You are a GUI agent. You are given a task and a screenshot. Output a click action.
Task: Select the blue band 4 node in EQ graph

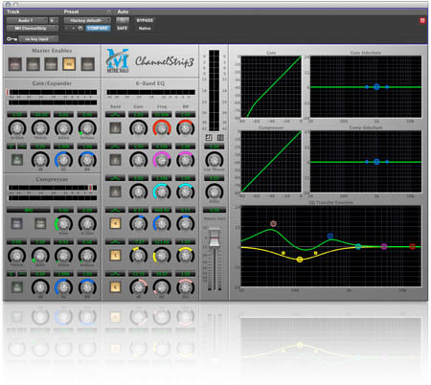click(x=330, y=236)
